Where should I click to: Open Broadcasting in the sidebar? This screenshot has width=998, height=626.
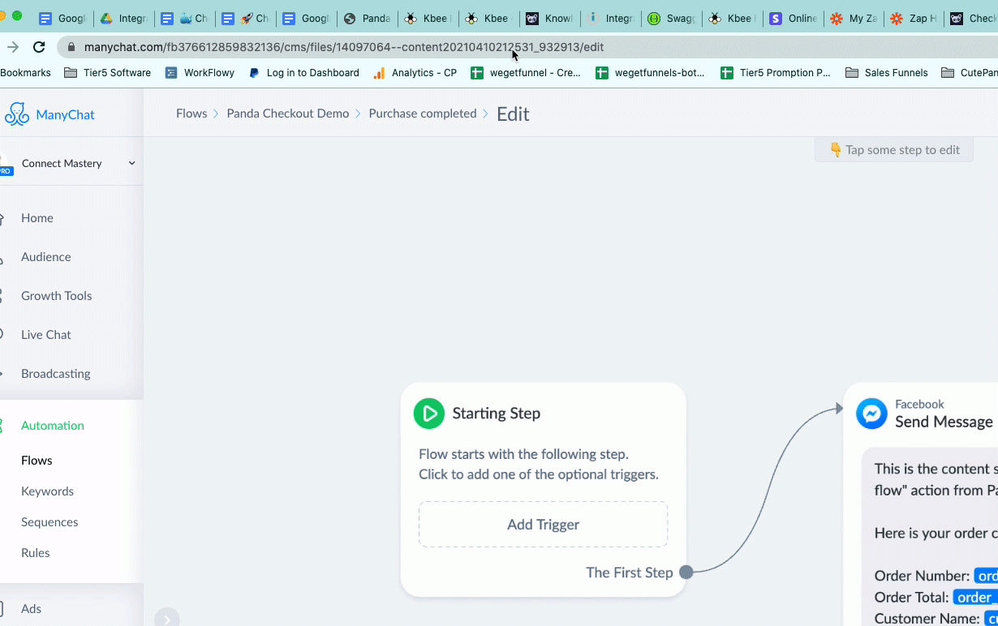coord(56,374)
